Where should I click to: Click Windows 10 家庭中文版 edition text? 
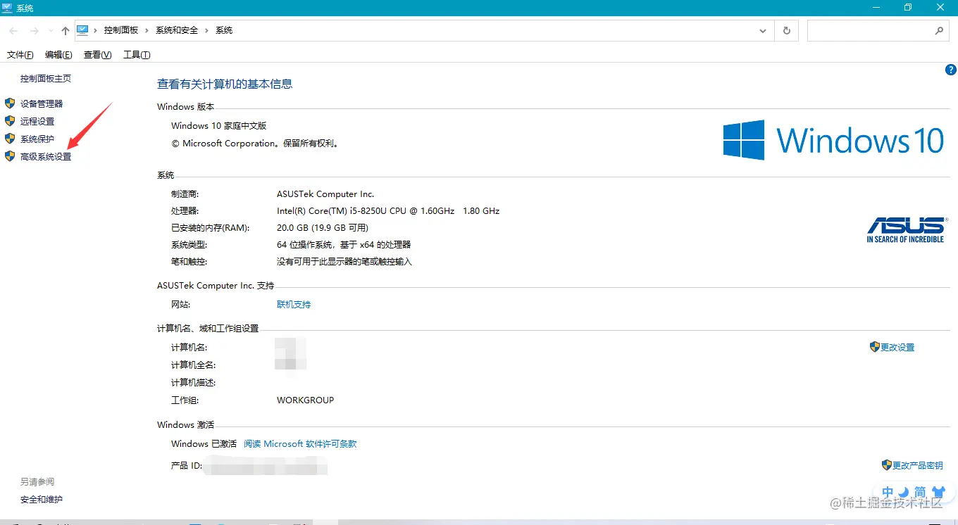click(219, 126)
